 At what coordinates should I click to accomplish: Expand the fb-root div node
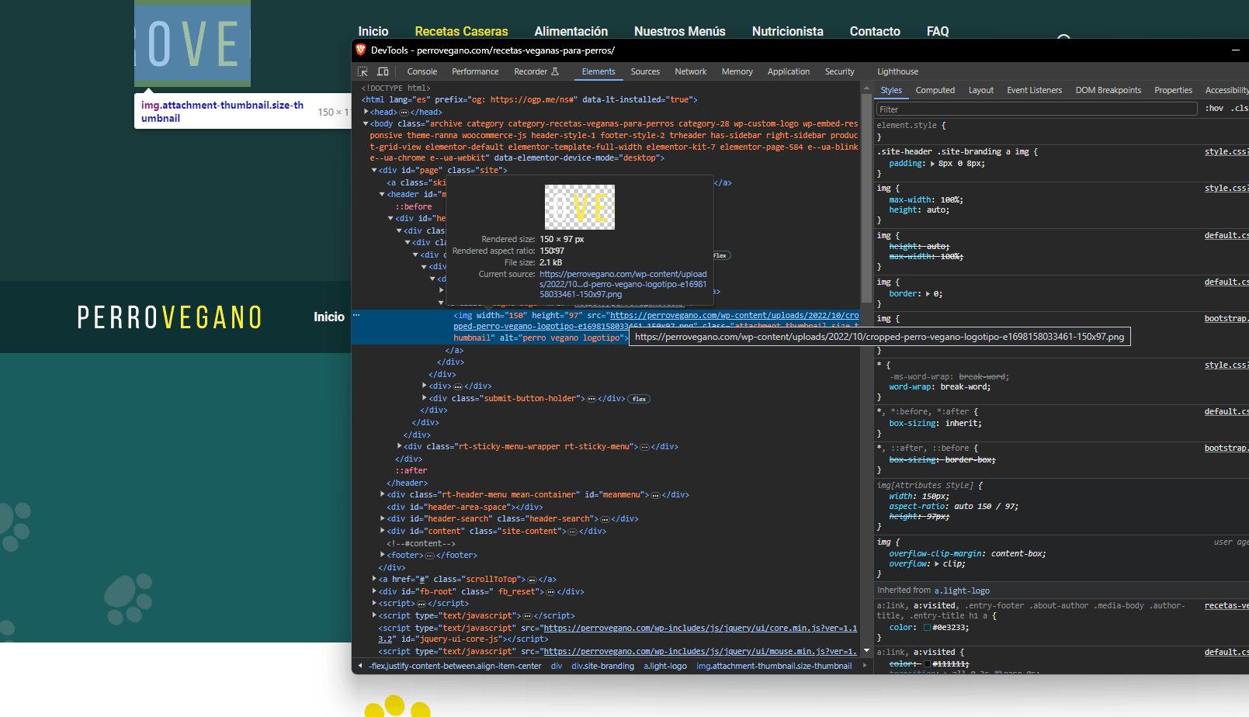tap(374, 591)
